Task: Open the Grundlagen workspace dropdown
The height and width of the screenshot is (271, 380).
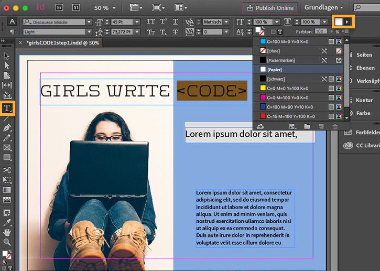Action: coord(324,8)
